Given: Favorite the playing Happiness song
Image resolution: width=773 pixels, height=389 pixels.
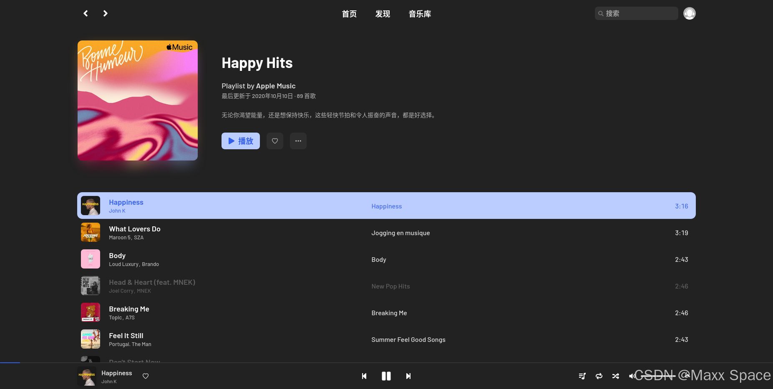Looking at the screenshot, I should point(145,376).
